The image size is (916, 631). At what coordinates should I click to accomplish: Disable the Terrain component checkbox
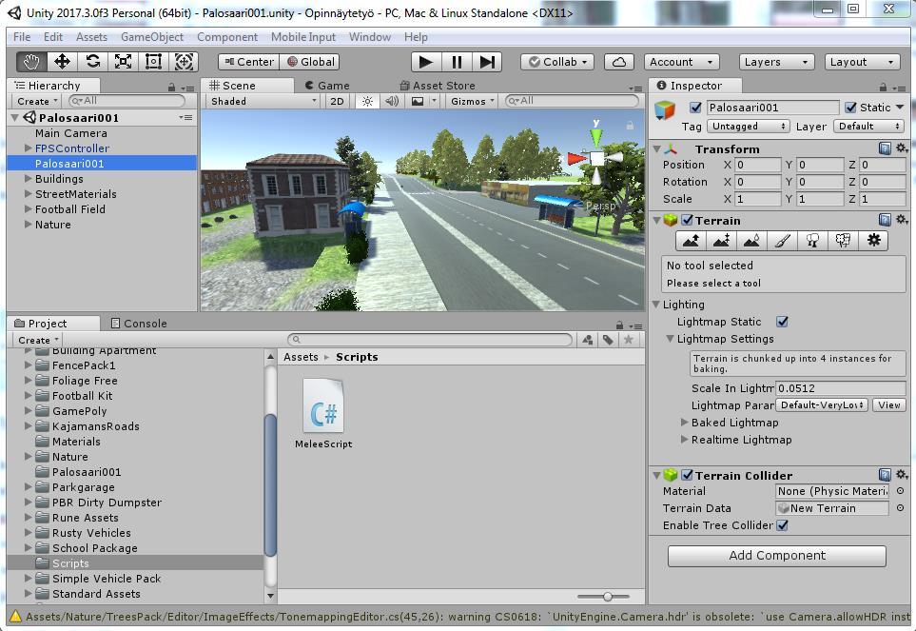coord(687,220)
